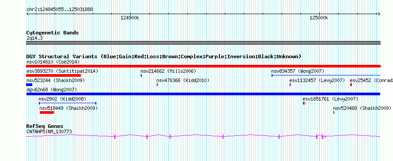Click the esv3893270 red loss bar
Viewport: 393px width, 161px height.
[53, 75]
